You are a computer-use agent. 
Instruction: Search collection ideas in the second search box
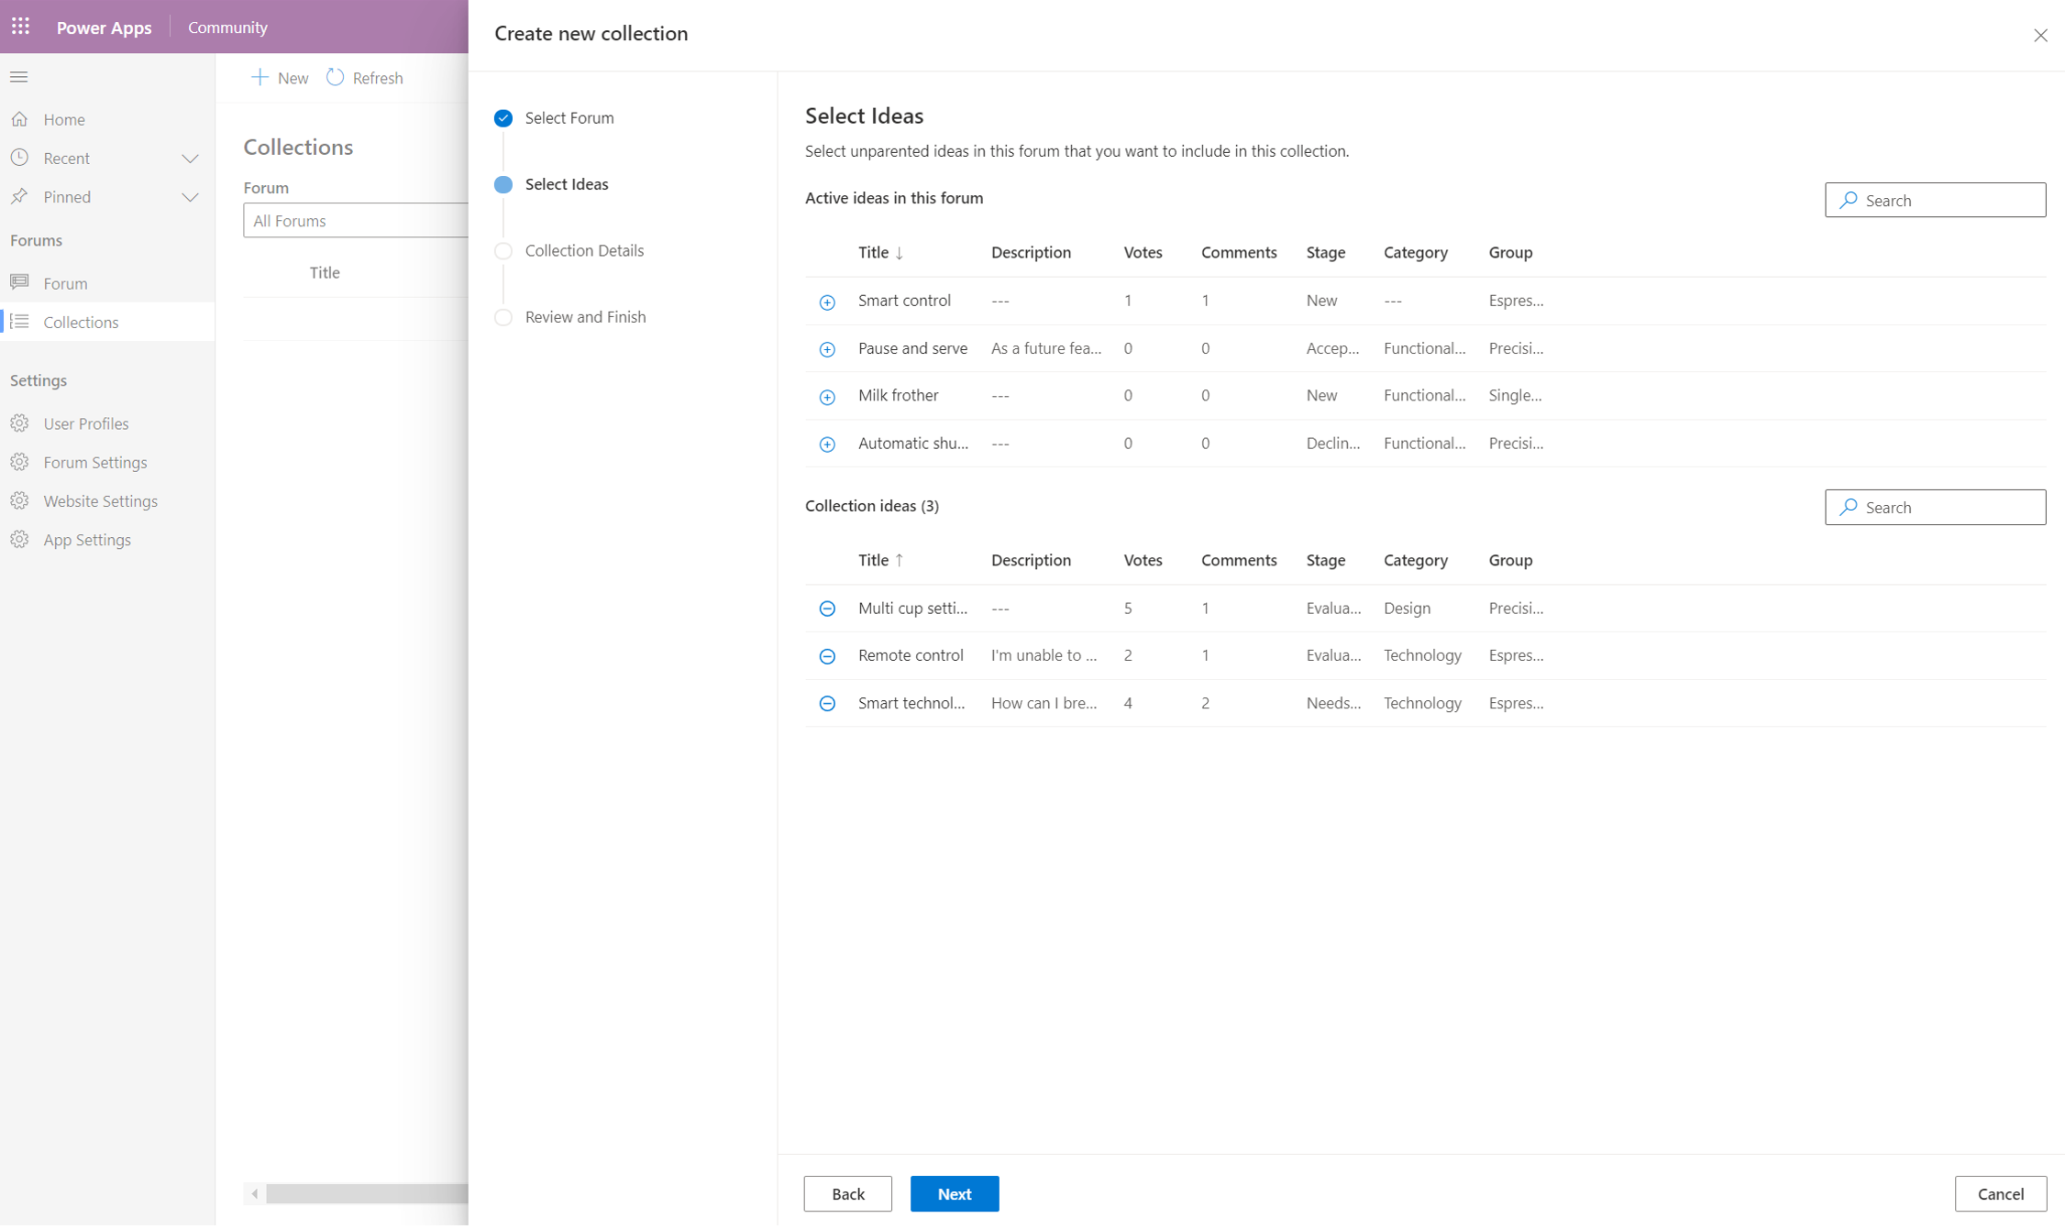click(1935, 506)
